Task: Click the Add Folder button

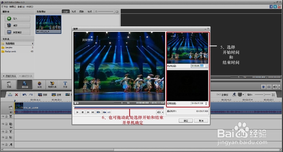Action: tap(9, 76)
